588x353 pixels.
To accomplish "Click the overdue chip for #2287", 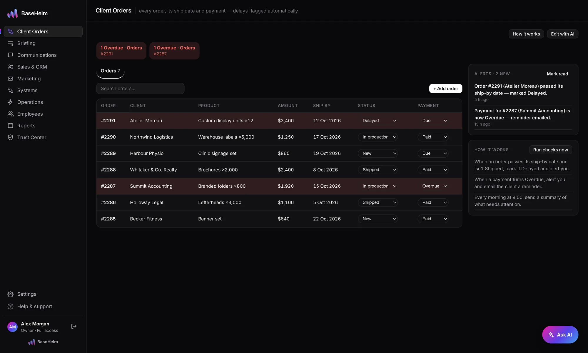I will click(x=174, y=51).
